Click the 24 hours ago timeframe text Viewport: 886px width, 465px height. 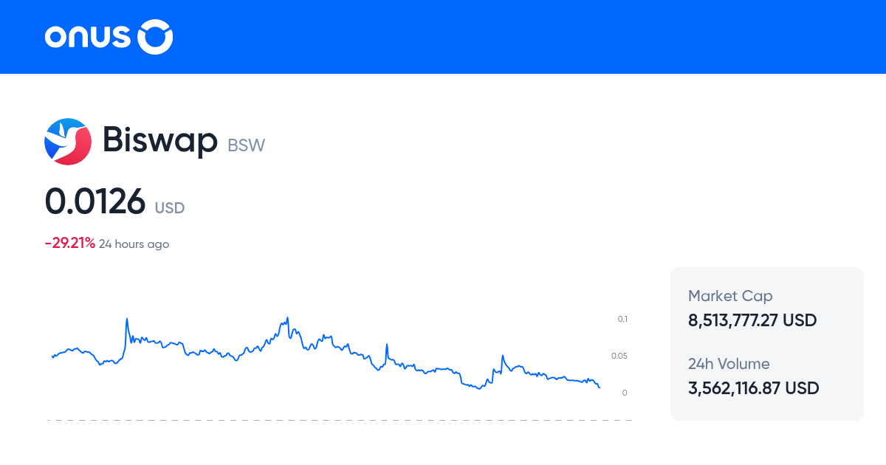point(134,244)
